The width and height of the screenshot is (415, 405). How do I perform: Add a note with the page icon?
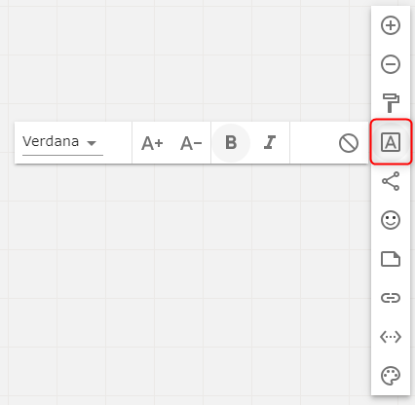pyautogui.click(x=391, y=259)
